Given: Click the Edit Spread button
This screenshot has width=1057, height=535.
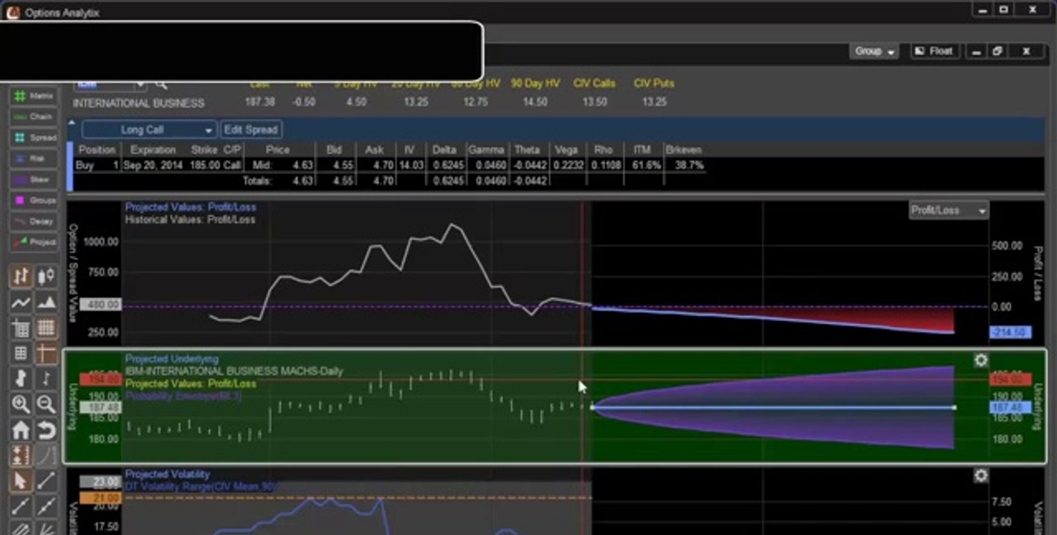Looking at the screenshot, I should click(x=250, y=129).
